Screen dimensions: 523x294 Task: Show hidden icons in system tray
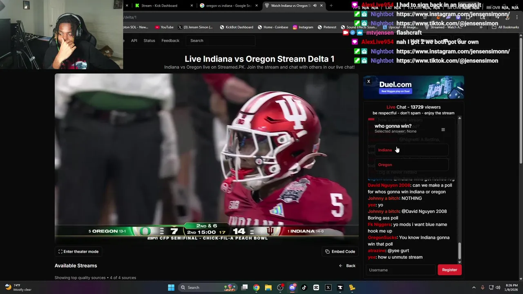(x=474, y=287)
